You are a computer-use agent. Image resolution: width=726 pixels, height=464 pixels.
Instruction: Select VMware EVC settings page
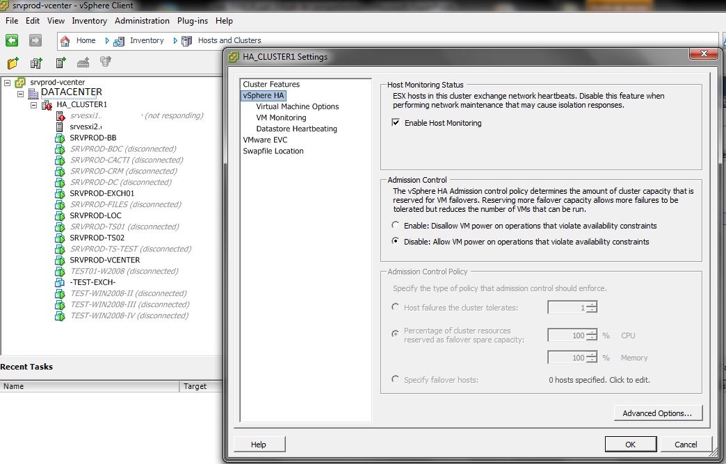pyautogui.click(x=266, y=140)
